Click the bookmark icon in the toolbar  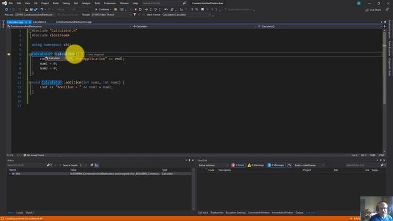click(203, 10)
